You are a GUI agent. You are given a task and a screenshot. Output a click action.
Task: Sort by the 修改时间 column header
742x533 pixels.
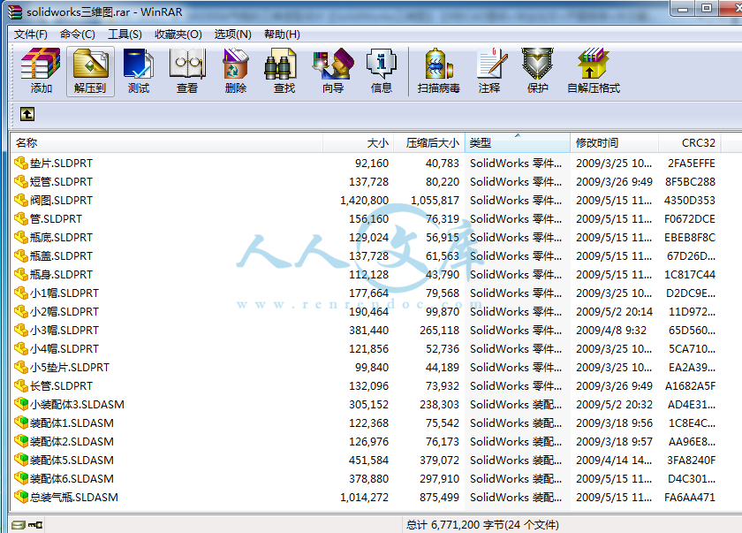point(614,142)
